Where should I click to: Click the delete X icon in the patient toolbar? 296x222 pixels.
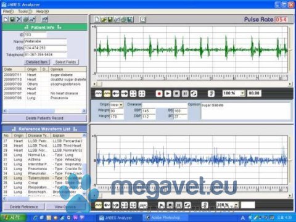pos(19,19)
